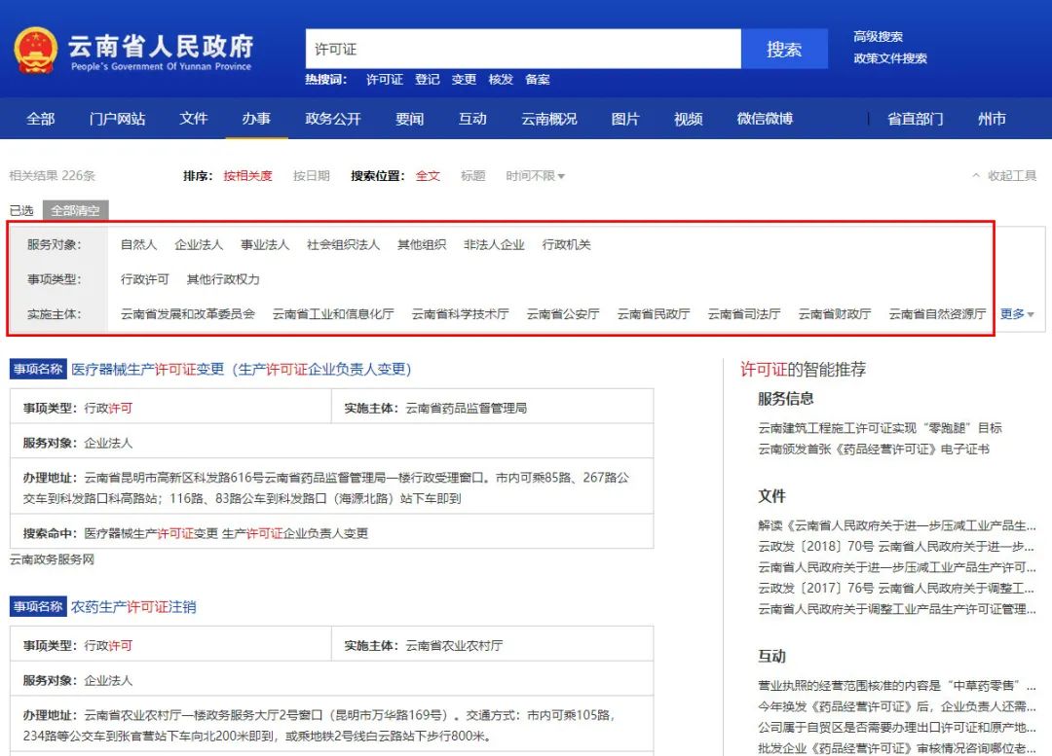
Task: Filter by 云南省公安厅 agency
Action: 563,314
